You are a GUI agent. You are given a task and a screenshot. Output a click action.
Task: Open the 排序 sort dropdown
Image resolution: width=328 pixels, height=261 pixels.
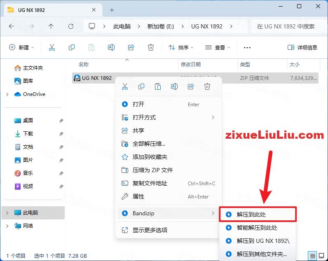[x=181, y=47]
